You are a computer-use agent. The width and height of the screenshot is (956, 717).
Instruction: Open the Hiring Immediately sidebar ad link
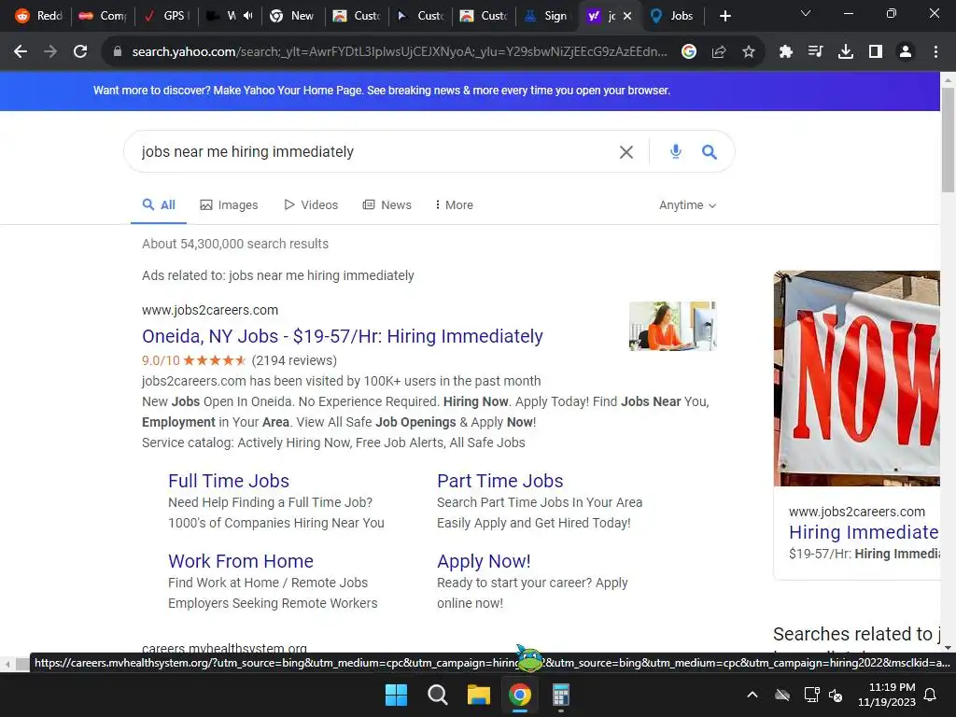[864, 532]
